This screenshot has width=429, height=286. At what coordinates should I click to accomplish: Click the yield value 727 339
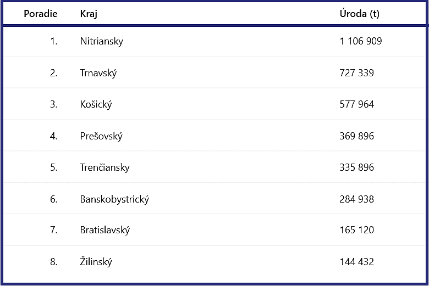[x=356, y=73]
